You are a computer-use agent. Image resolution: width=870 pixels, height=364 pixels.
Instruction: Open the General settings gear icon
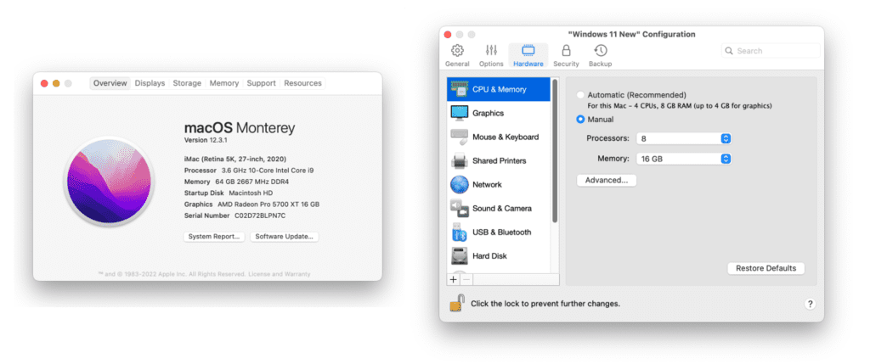(457, 51)
